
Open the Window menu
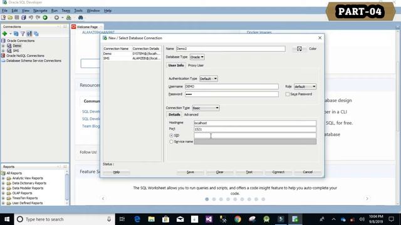click(x=93, y=11)
